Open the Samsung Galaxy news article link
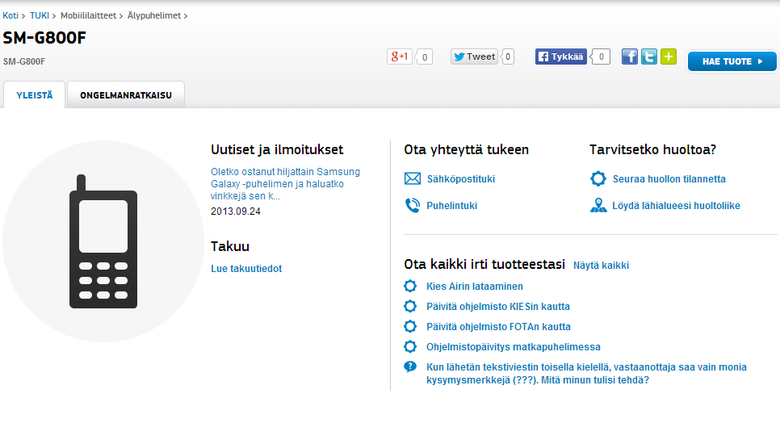 [x=285, y=183]
